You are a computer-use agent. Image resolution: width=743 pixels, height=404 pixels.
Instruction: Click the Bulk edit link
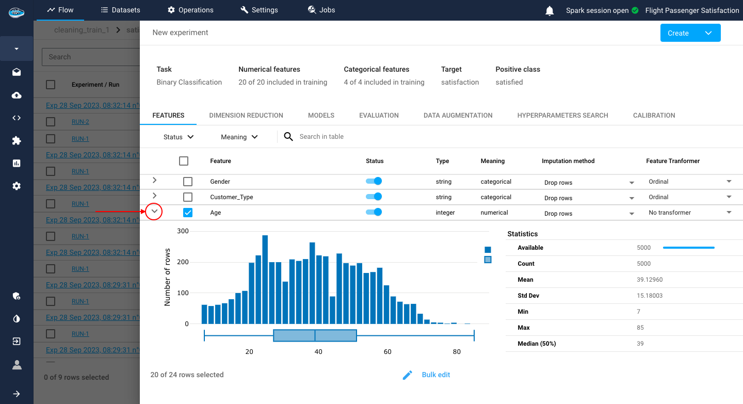pyautogui.click(x=436, y=375)
